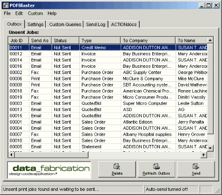This screenshot has height=195, width=222.
Task: Click the vertical scrollbar thumb
Action: (210, 89)
